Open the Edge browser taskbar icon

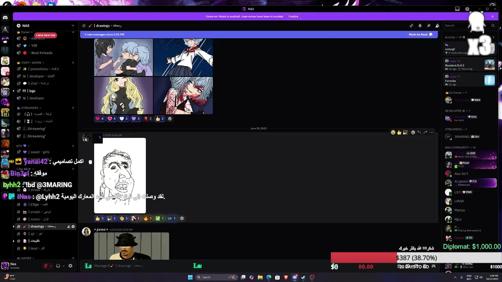(x=269, y=277)
